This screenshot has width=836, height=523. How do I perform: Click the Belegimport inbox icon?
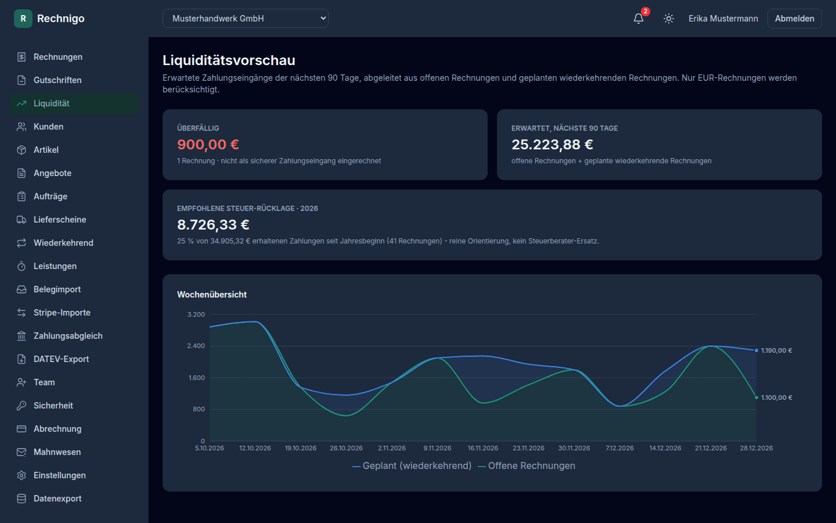pos(21,289)
